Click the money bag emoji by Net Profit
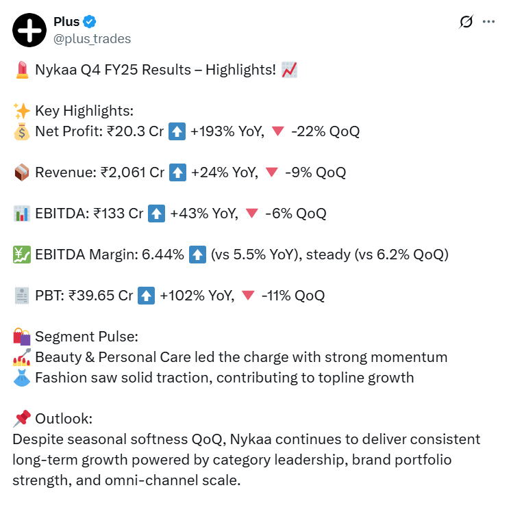Screen dimensions: 511x505 click(21, 131)
